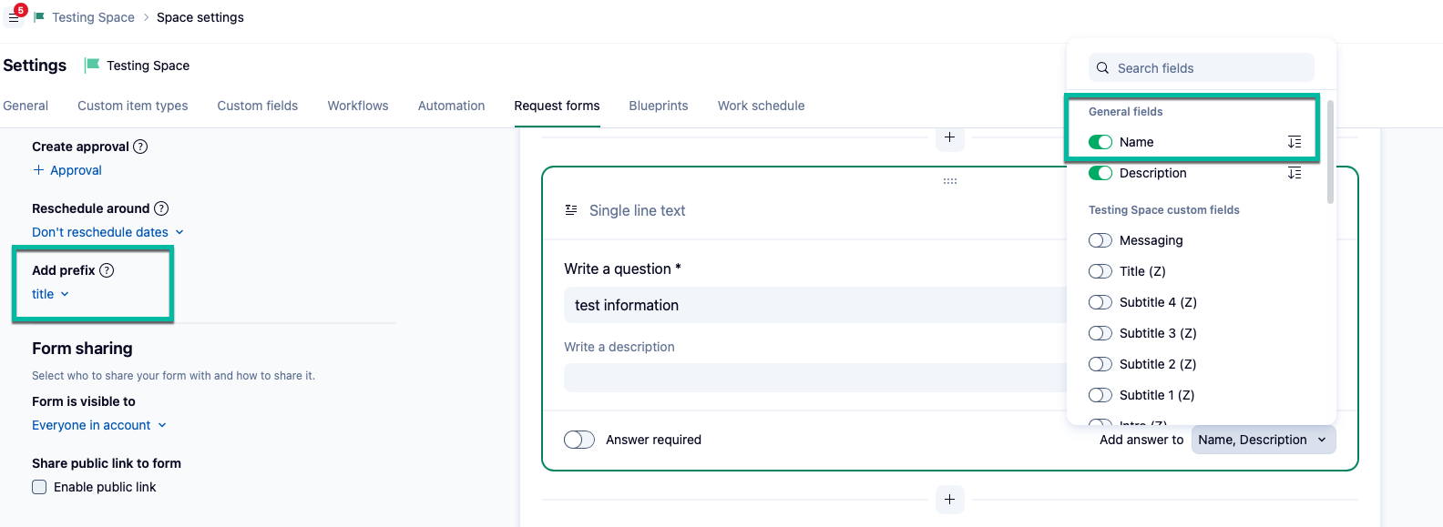1443x527 pixels.
Task: Open the Reschedule around help icon
Action: pos(161,208)
